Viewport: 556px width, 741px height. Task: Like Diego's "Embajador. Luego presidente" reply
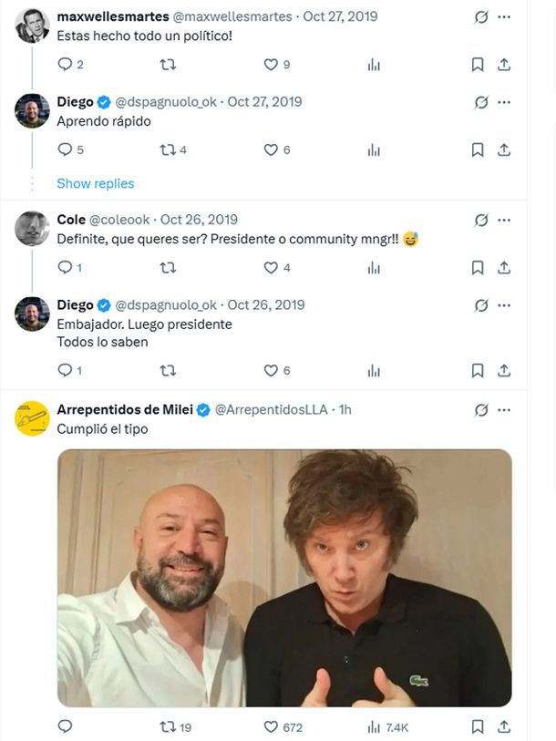pyautogui.click(x=271, y=371)
